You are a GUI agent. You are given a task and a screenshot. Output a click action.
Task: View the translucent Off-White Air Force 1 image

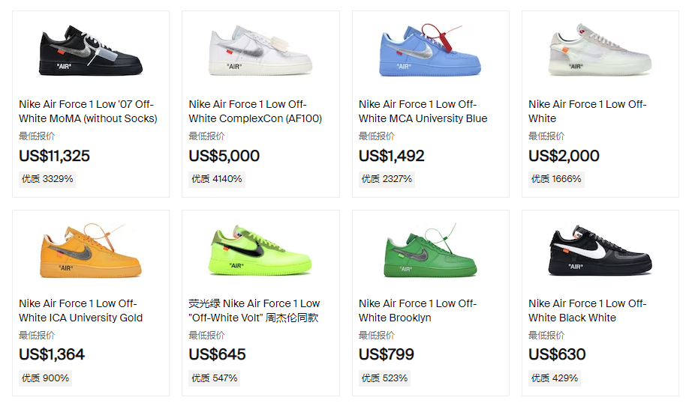click(x=600, y=50)
